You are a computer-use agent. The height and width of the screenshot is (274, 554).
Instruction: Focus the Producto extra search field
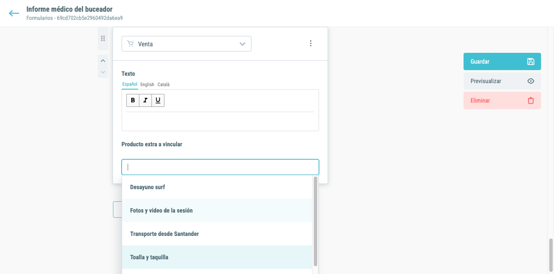pos(220,167)
